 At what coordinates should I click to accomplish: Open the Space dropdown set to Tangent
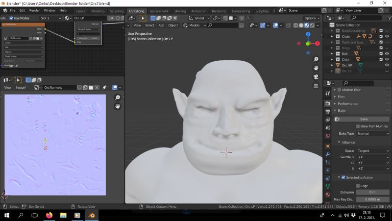click(373, 151)
